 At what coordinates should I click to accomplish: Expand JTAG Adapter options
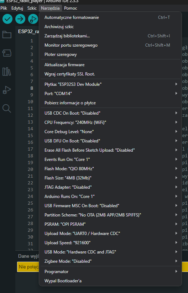tap(110, 187)
